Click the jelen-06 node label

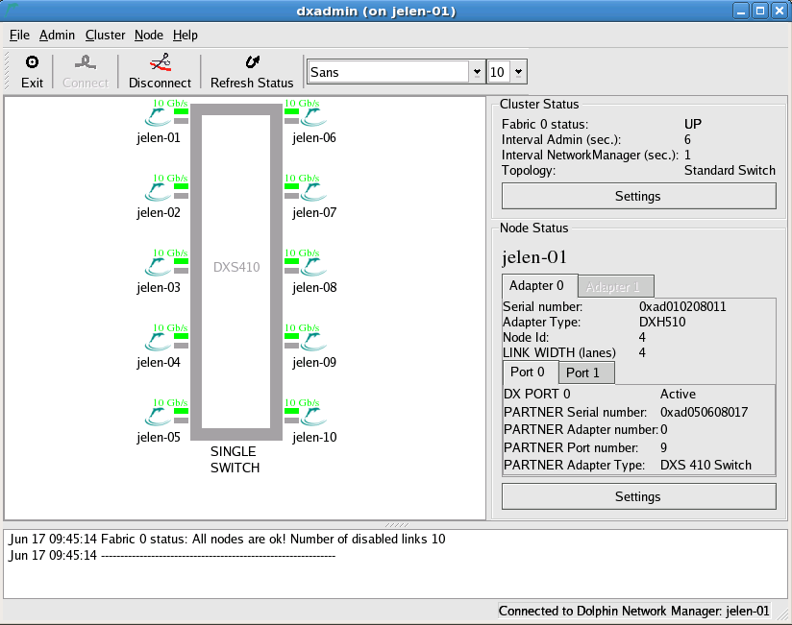tap(314, 137)
